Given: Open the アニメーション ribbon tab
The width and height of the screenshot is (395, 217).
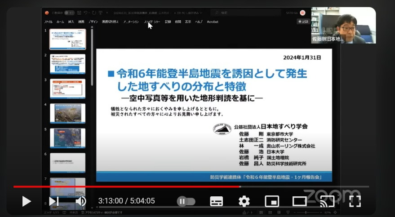Looking at the screenshot, I should click(131, 22).
